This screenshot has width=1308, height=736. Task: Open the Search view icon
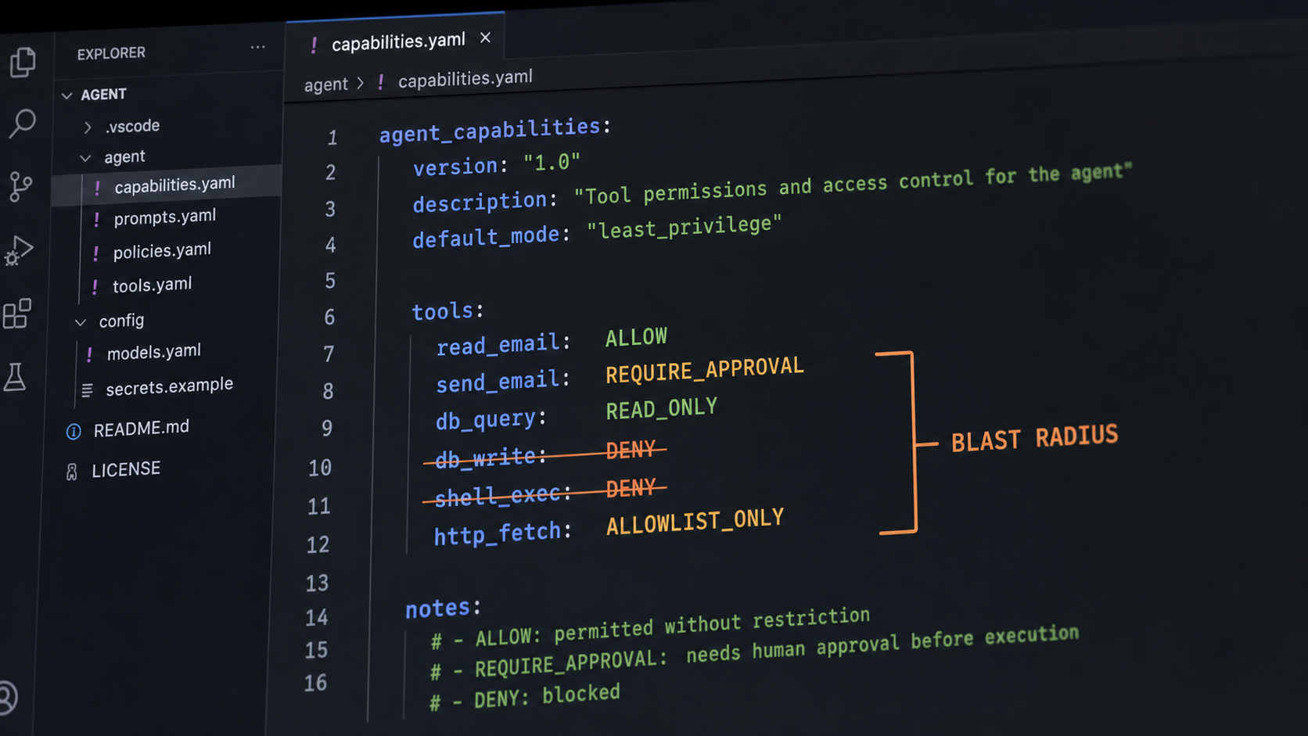[x=22, y=123]
